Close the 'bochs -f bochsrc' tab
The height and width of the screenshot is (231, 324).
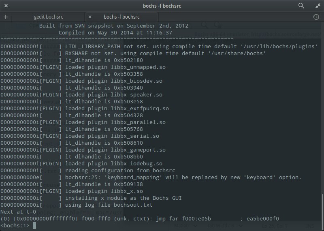click(90, 17)
